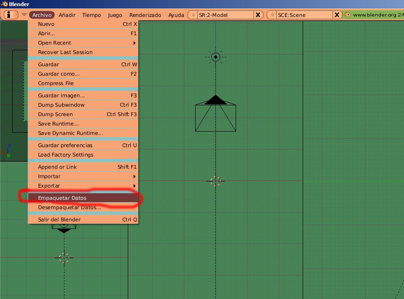
Task: Expand the Open Recent submenu
Action: click(x=83, y=43)
